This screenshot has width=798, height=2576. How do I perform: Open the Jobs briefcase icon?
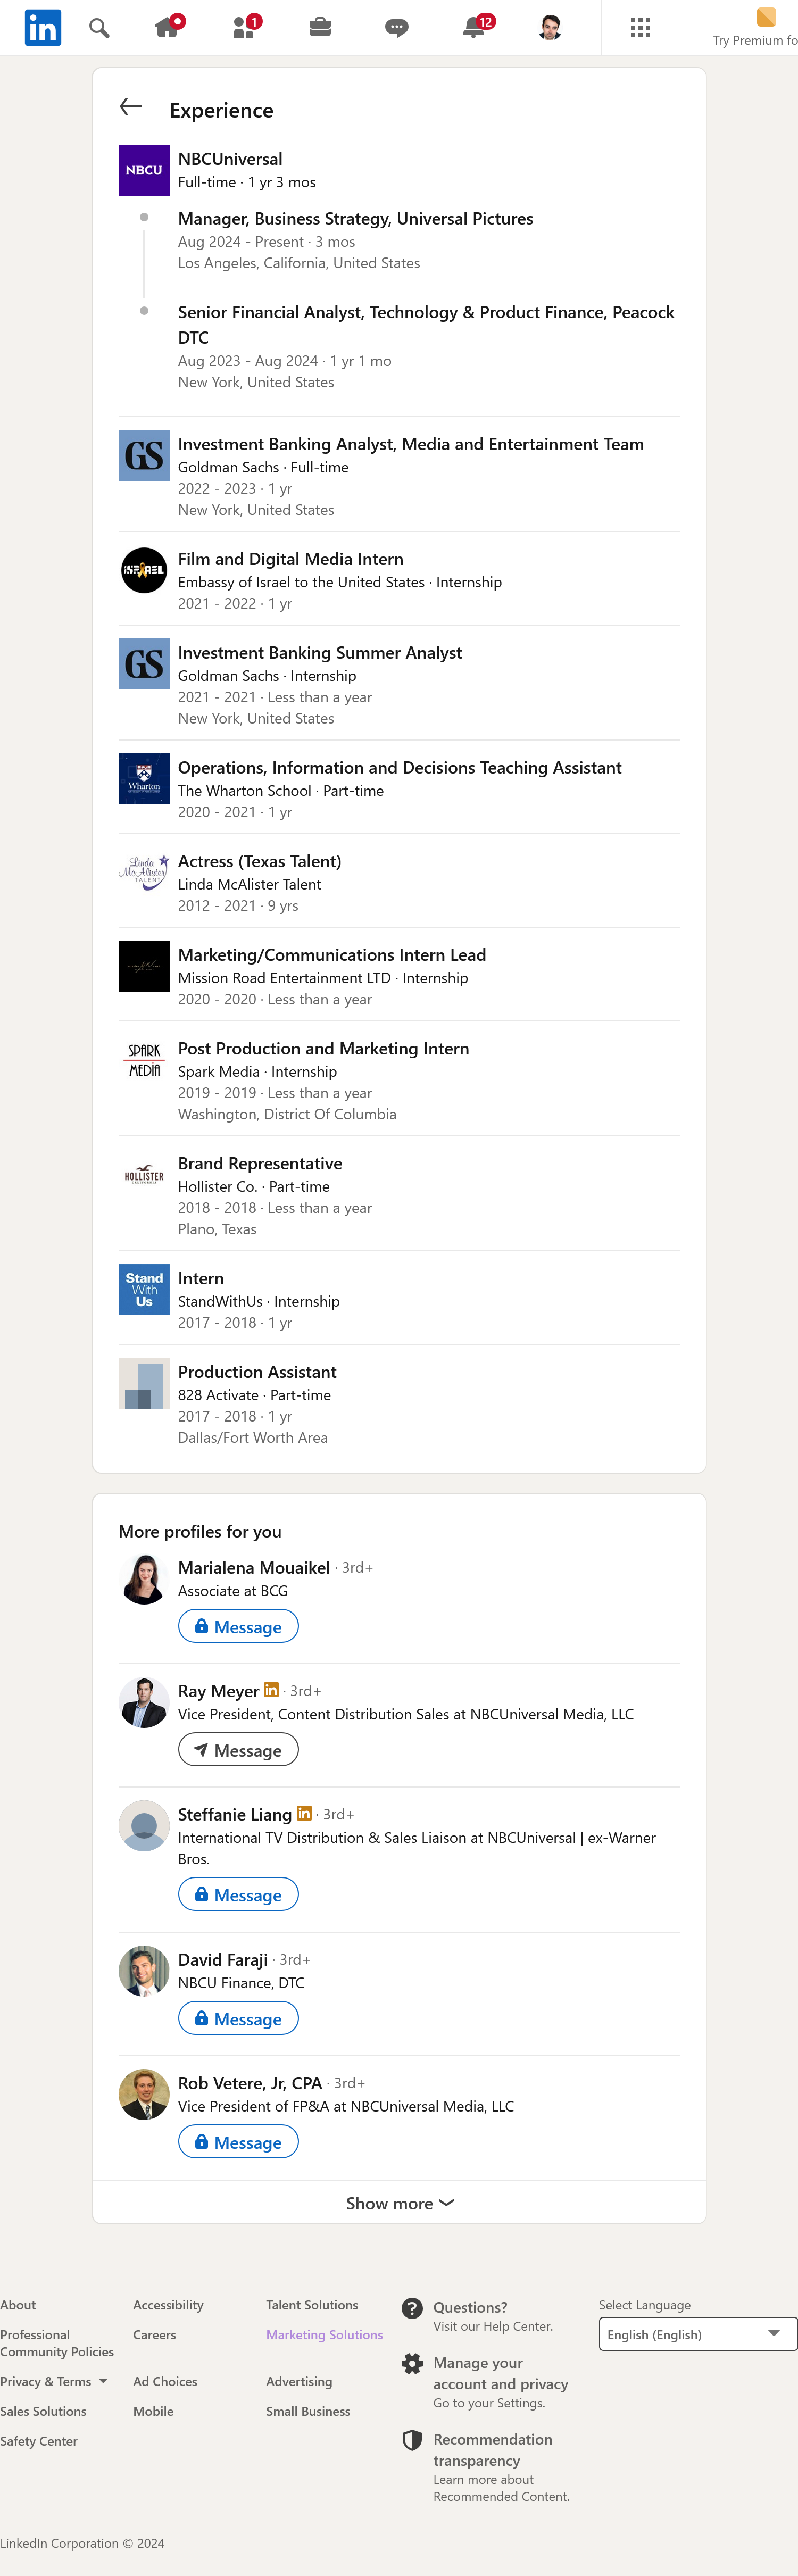click(x=320, y=27)
